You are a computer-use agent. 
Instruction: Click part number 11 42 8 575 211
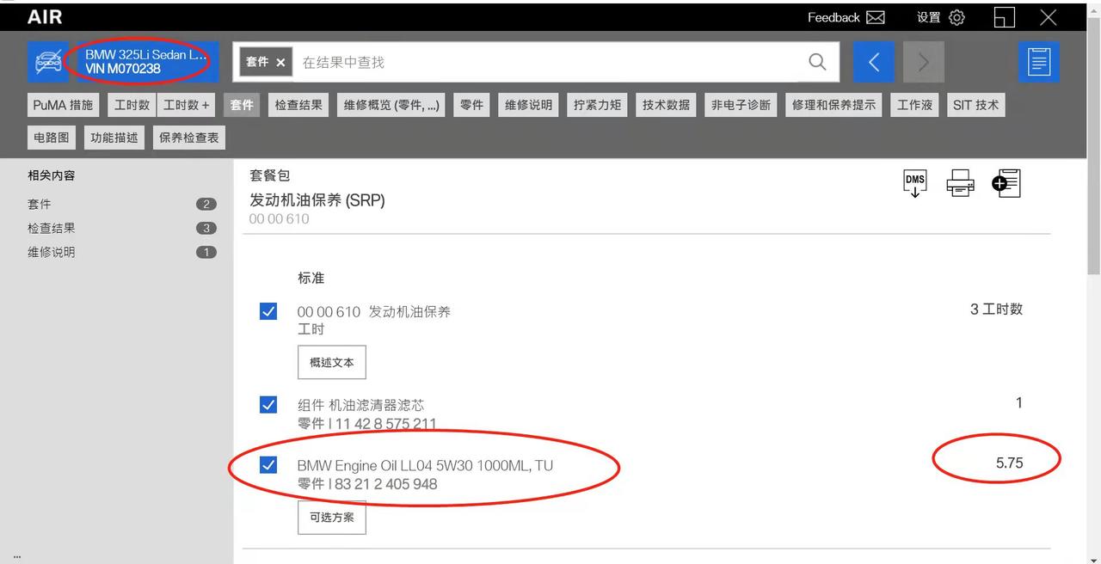[385, 423]
